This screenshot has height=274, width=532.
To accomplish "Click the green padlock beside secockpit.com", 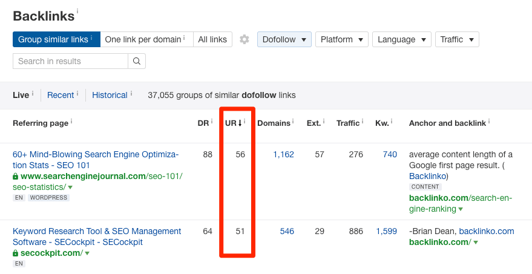I will coord(16,253).
